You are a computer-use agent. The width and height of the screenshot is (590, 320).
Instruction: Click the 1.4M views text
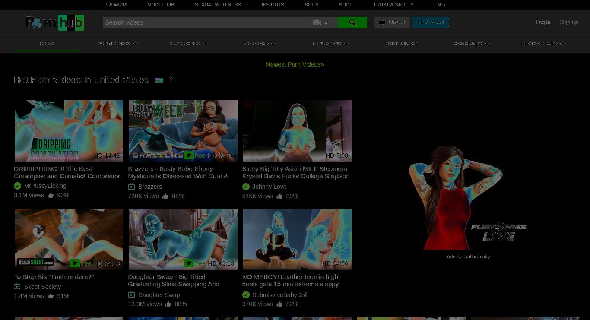click(29, 296)
